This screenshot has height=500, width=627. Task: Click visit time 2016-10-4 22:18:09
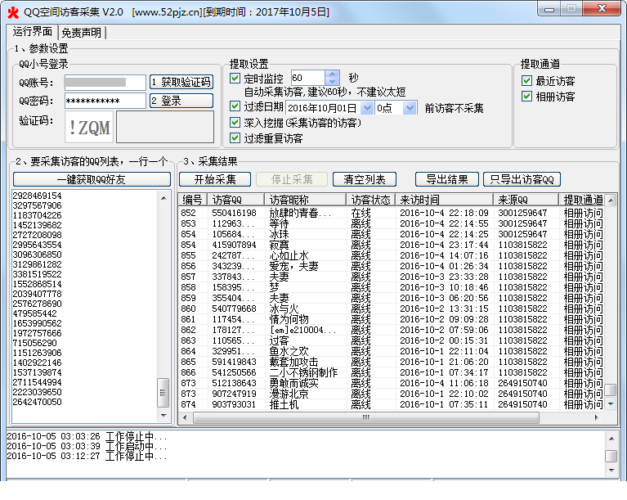444,213
